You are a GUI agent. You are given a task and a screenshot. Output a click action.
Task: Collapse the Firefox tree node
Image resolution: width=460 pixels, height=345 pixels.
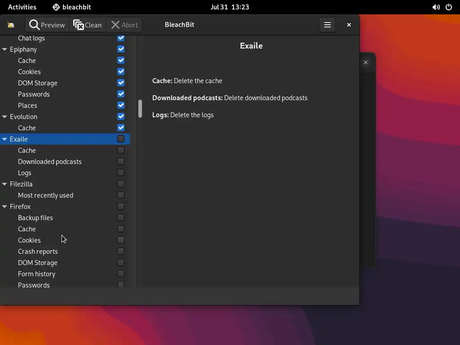tap(4, 207)
